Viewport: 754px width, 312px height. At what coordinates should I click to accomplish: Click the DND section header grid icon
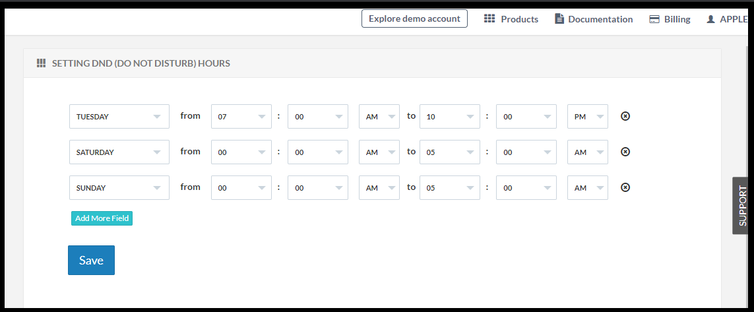(x=42, y=63)
